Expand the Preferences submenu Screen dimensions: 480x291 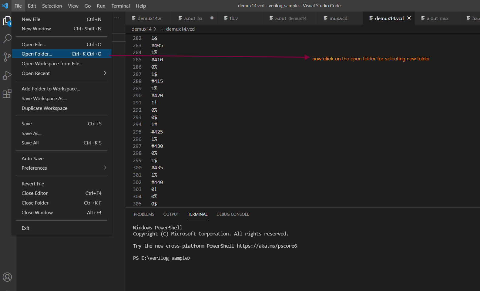(x=62, y=168)
